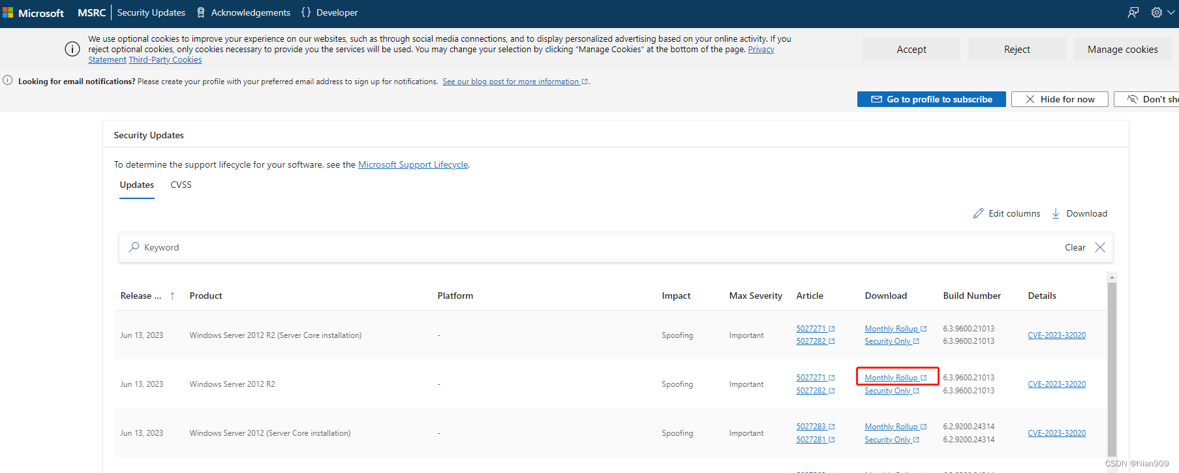Open the settings gear dropdown
The width and height of the screenshot is (1179, 473).
click(1161, 12)
